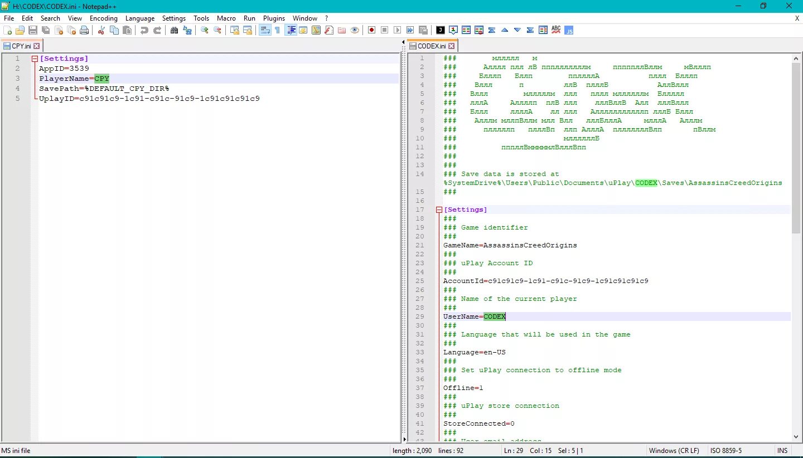Toggle compare navigation bar icon
The image size is (803, 458).
543,30
